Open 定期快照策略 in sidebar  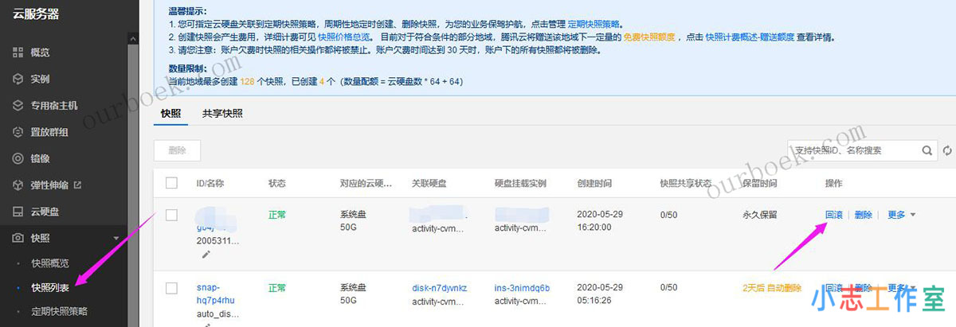point(59,311)
